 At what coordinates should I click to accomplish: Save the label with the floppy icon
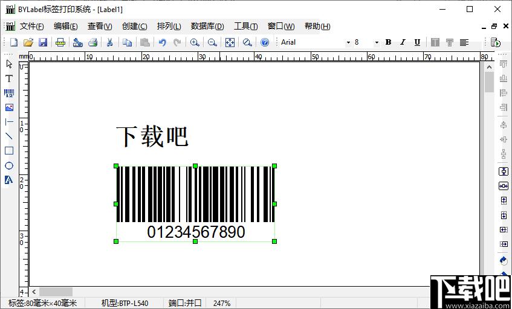point(43,42)
